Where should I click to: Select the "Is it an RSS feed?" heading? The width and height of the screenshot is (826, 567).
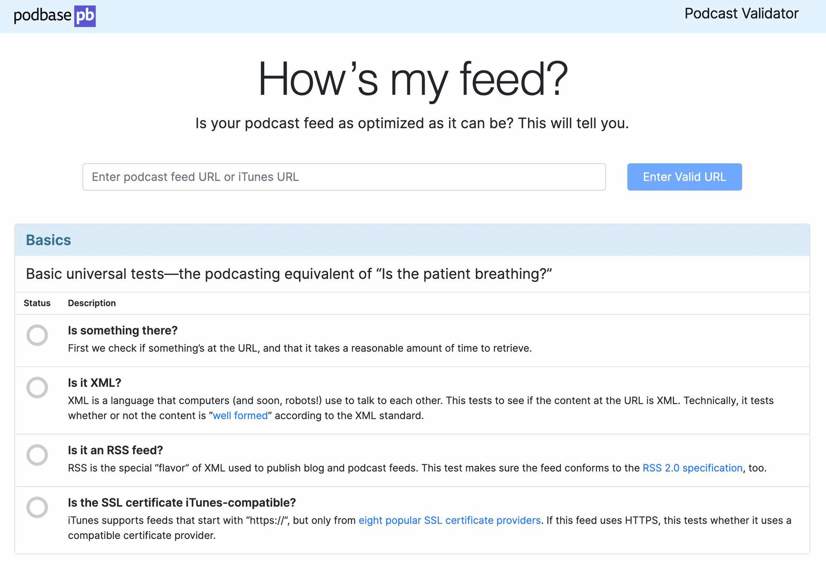[116, 450]
